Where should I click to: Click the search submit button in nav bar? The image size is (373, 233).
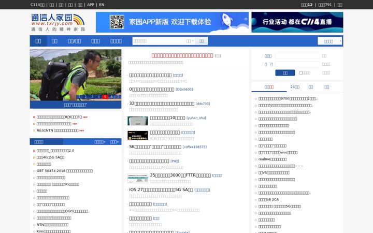(202, 41)
